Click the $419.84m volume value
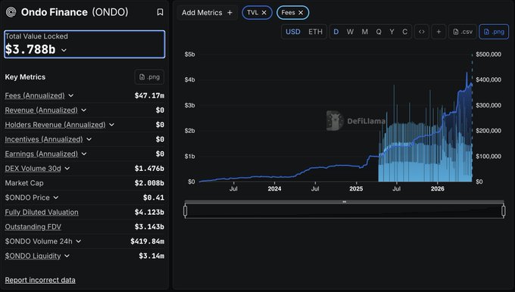 tap(147, 241)
